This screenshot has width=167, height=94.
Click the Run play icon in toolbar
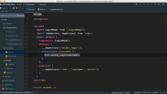[x=144, y=4]
